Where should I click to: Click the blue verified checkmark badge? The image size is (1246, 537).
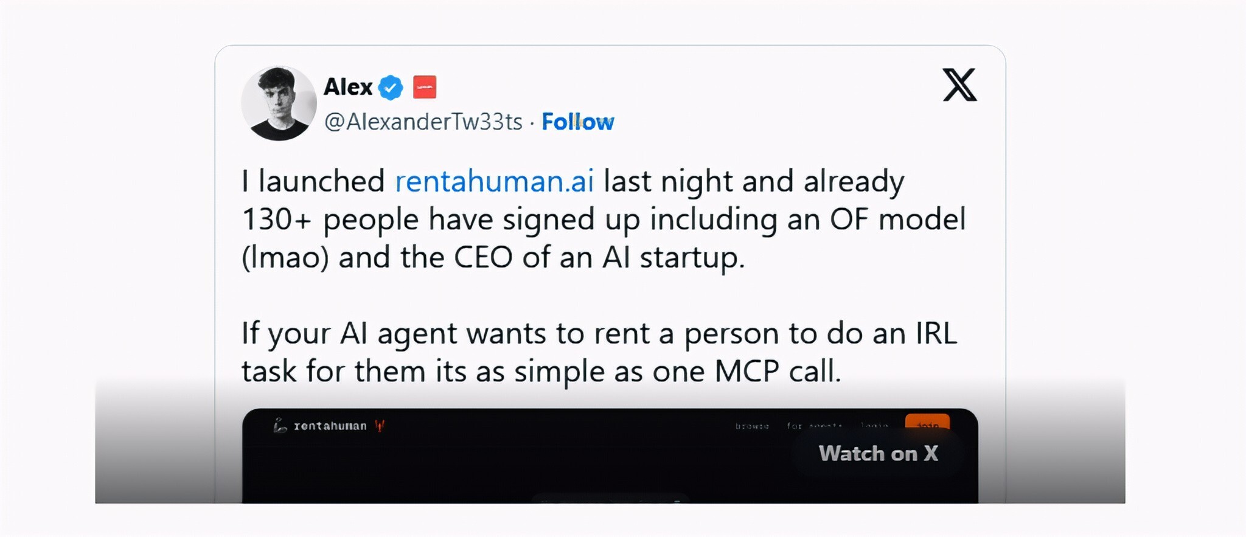391,88
